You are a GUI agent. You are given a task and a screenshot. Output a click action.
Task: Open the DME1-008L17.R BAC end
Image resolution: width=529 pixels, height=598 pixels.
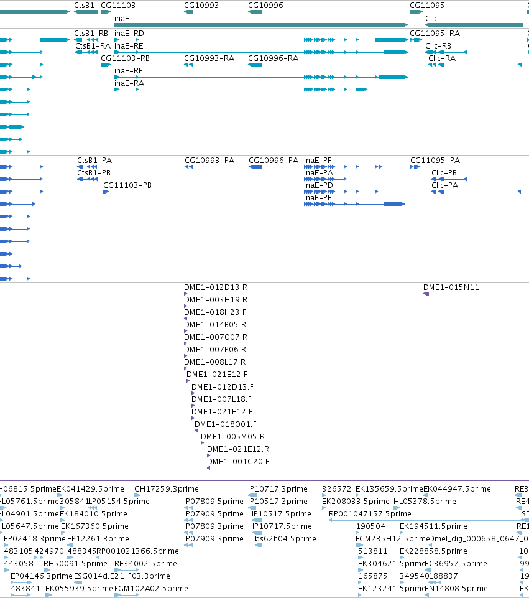[185, 368]
